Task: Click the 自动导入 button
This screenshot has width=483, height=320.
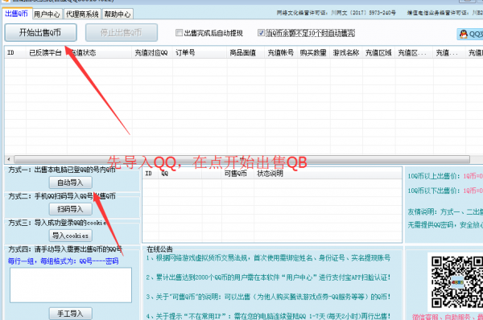Action: point(71,183)
